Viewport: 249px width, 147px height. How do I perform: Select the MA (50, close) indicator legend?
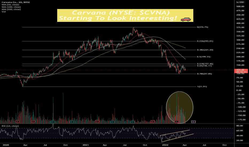[x=10, y=5]
